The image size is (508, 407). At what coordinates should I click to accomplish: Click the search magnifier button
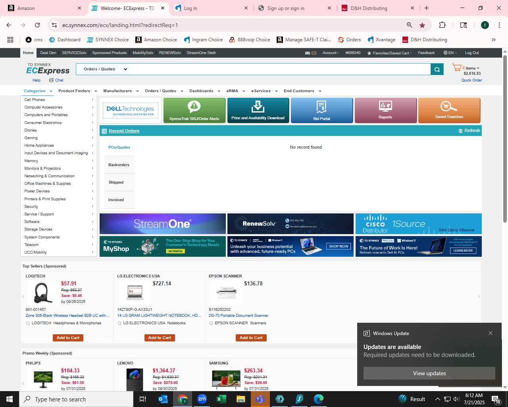[x=437, y=69]
